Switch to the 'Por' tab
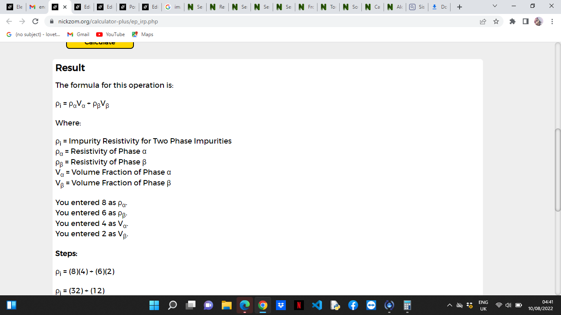Viewport: 561px width, 315px height. pos(128,7)
